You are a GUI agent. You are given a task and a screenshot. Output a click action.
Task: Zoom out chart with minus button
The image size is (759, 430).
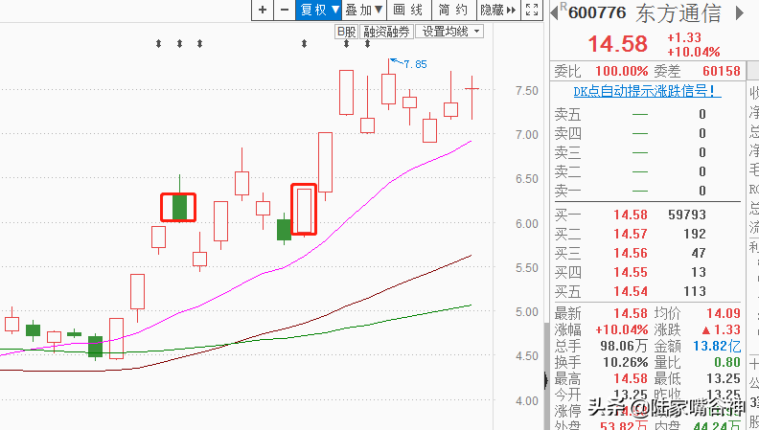click(x=285, y=10)
